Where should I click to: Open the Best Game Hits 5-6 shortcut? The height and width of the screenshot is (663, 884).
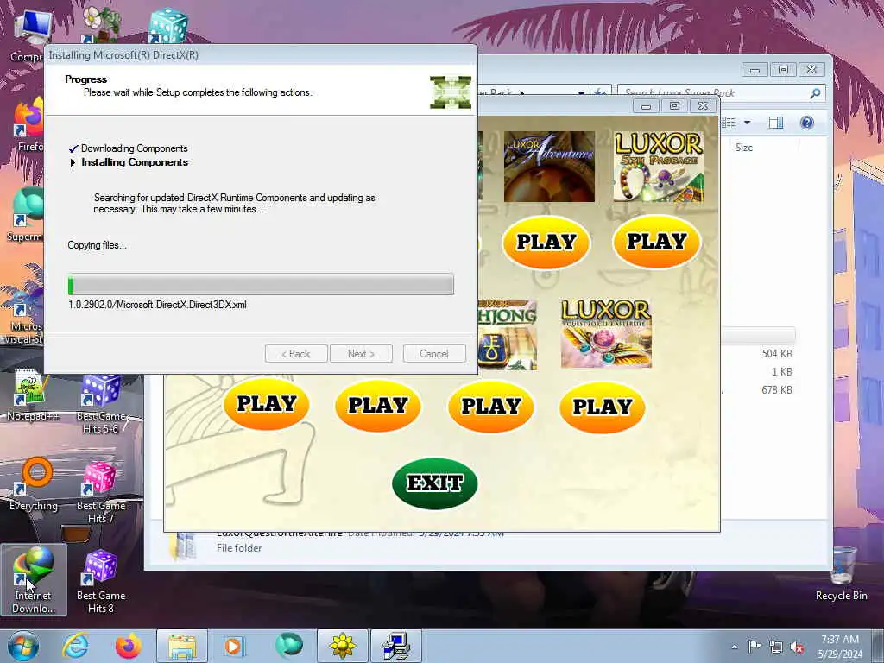[100, 403]
